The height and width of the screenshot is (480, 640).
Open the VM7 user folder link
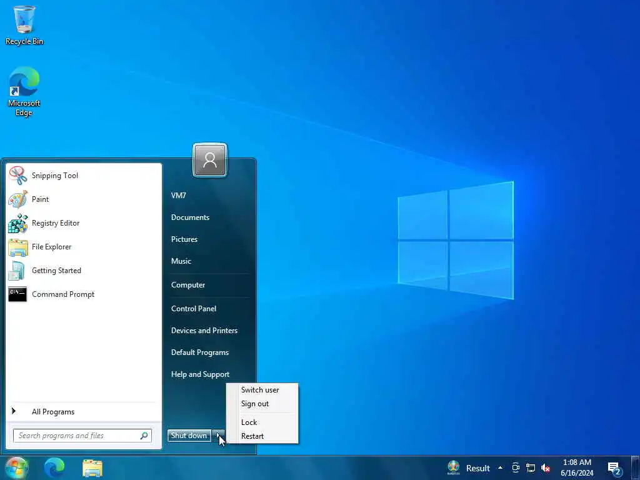click(178, 196)
